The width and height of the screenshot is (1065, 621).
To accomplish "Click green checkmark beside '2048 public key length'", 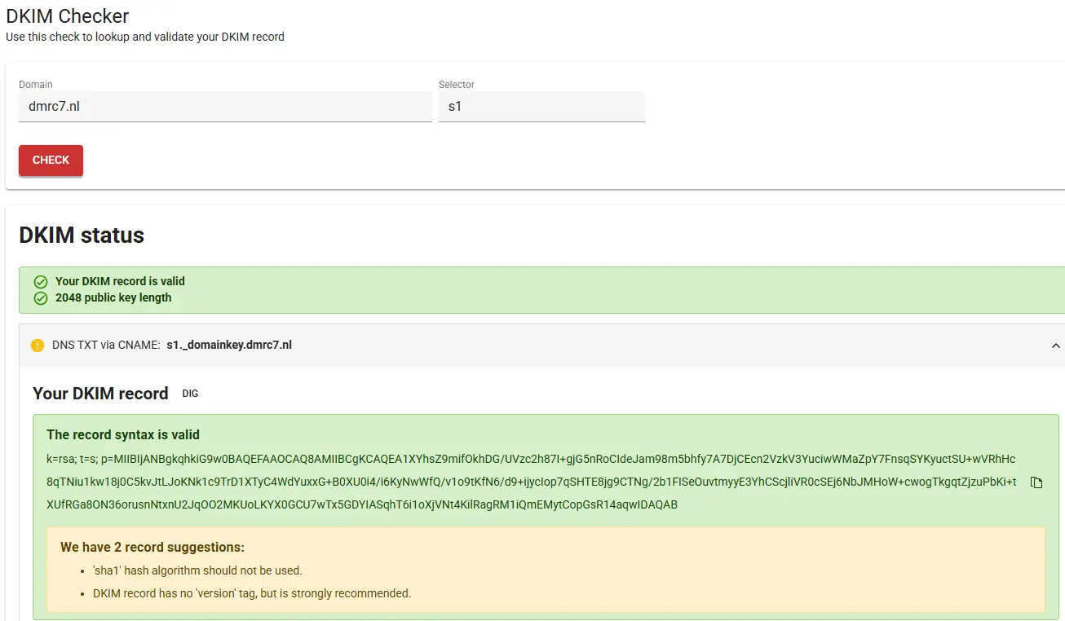I will tap(41, 298).
